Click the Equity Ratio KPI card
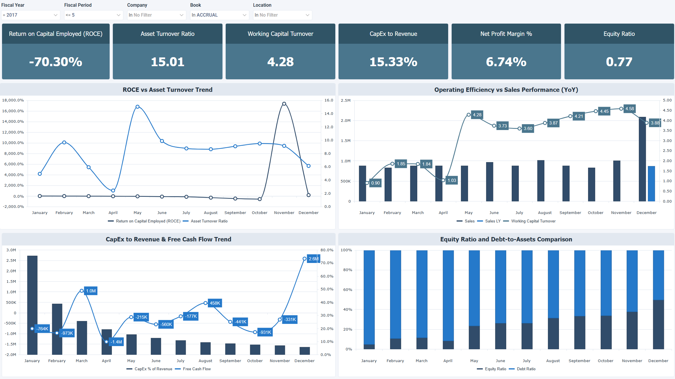Screen dimensions: 675x379 pos(619,51)
